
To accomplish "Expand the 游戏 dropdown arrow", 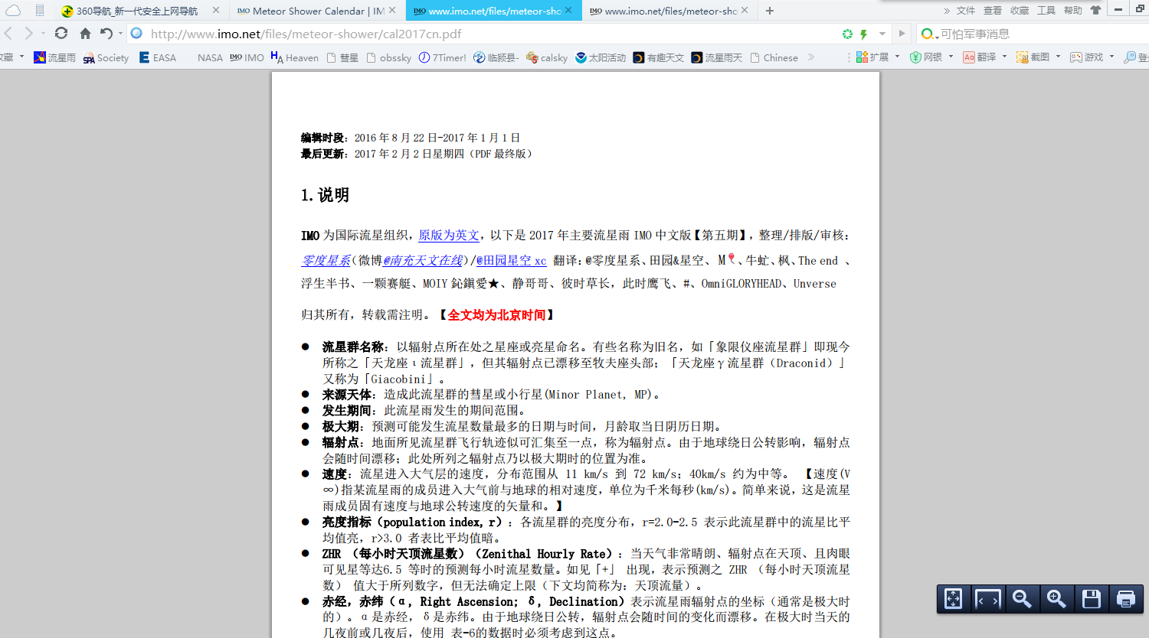I will point(1111,57).
